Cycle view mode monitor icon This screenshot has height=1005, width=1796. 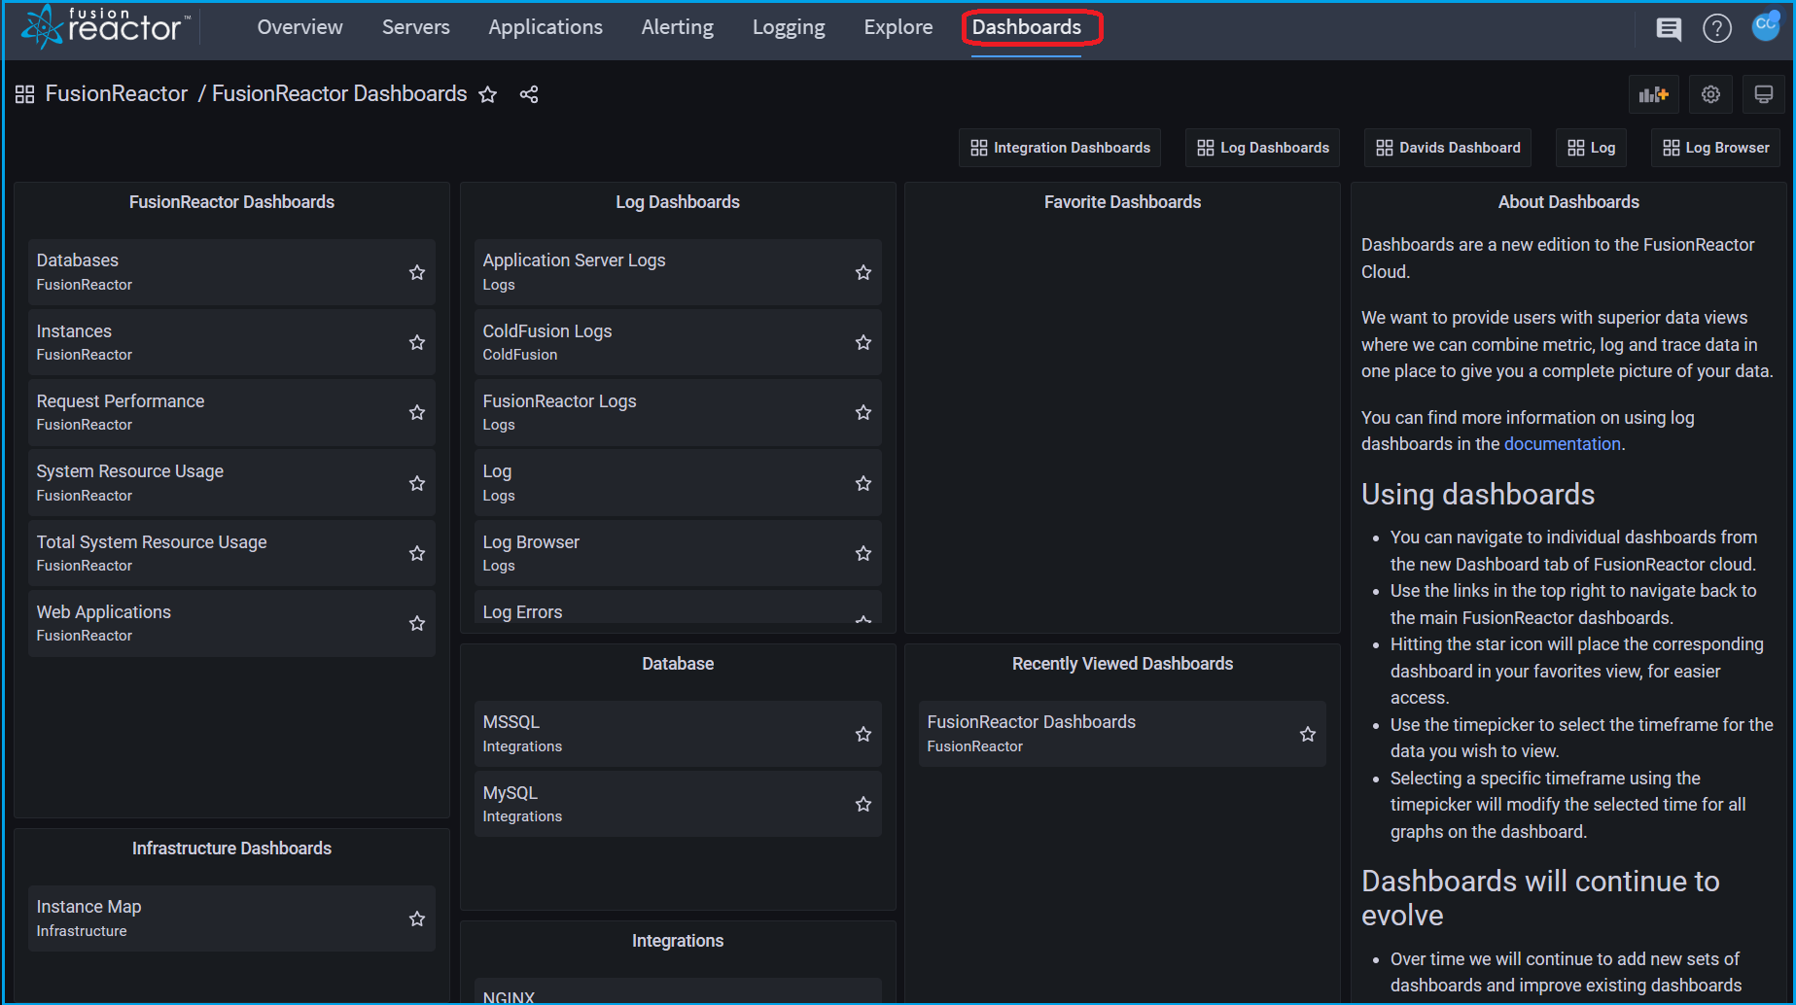coord(1763,94)
